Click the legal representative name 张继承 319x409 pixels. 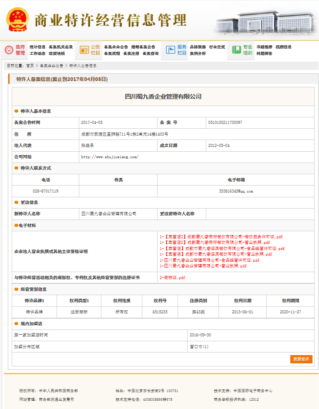pyautogui.click(x=87, y=146)
